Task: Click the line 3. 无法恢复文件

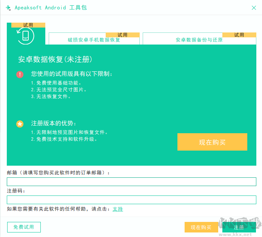Action: [51, 97]
